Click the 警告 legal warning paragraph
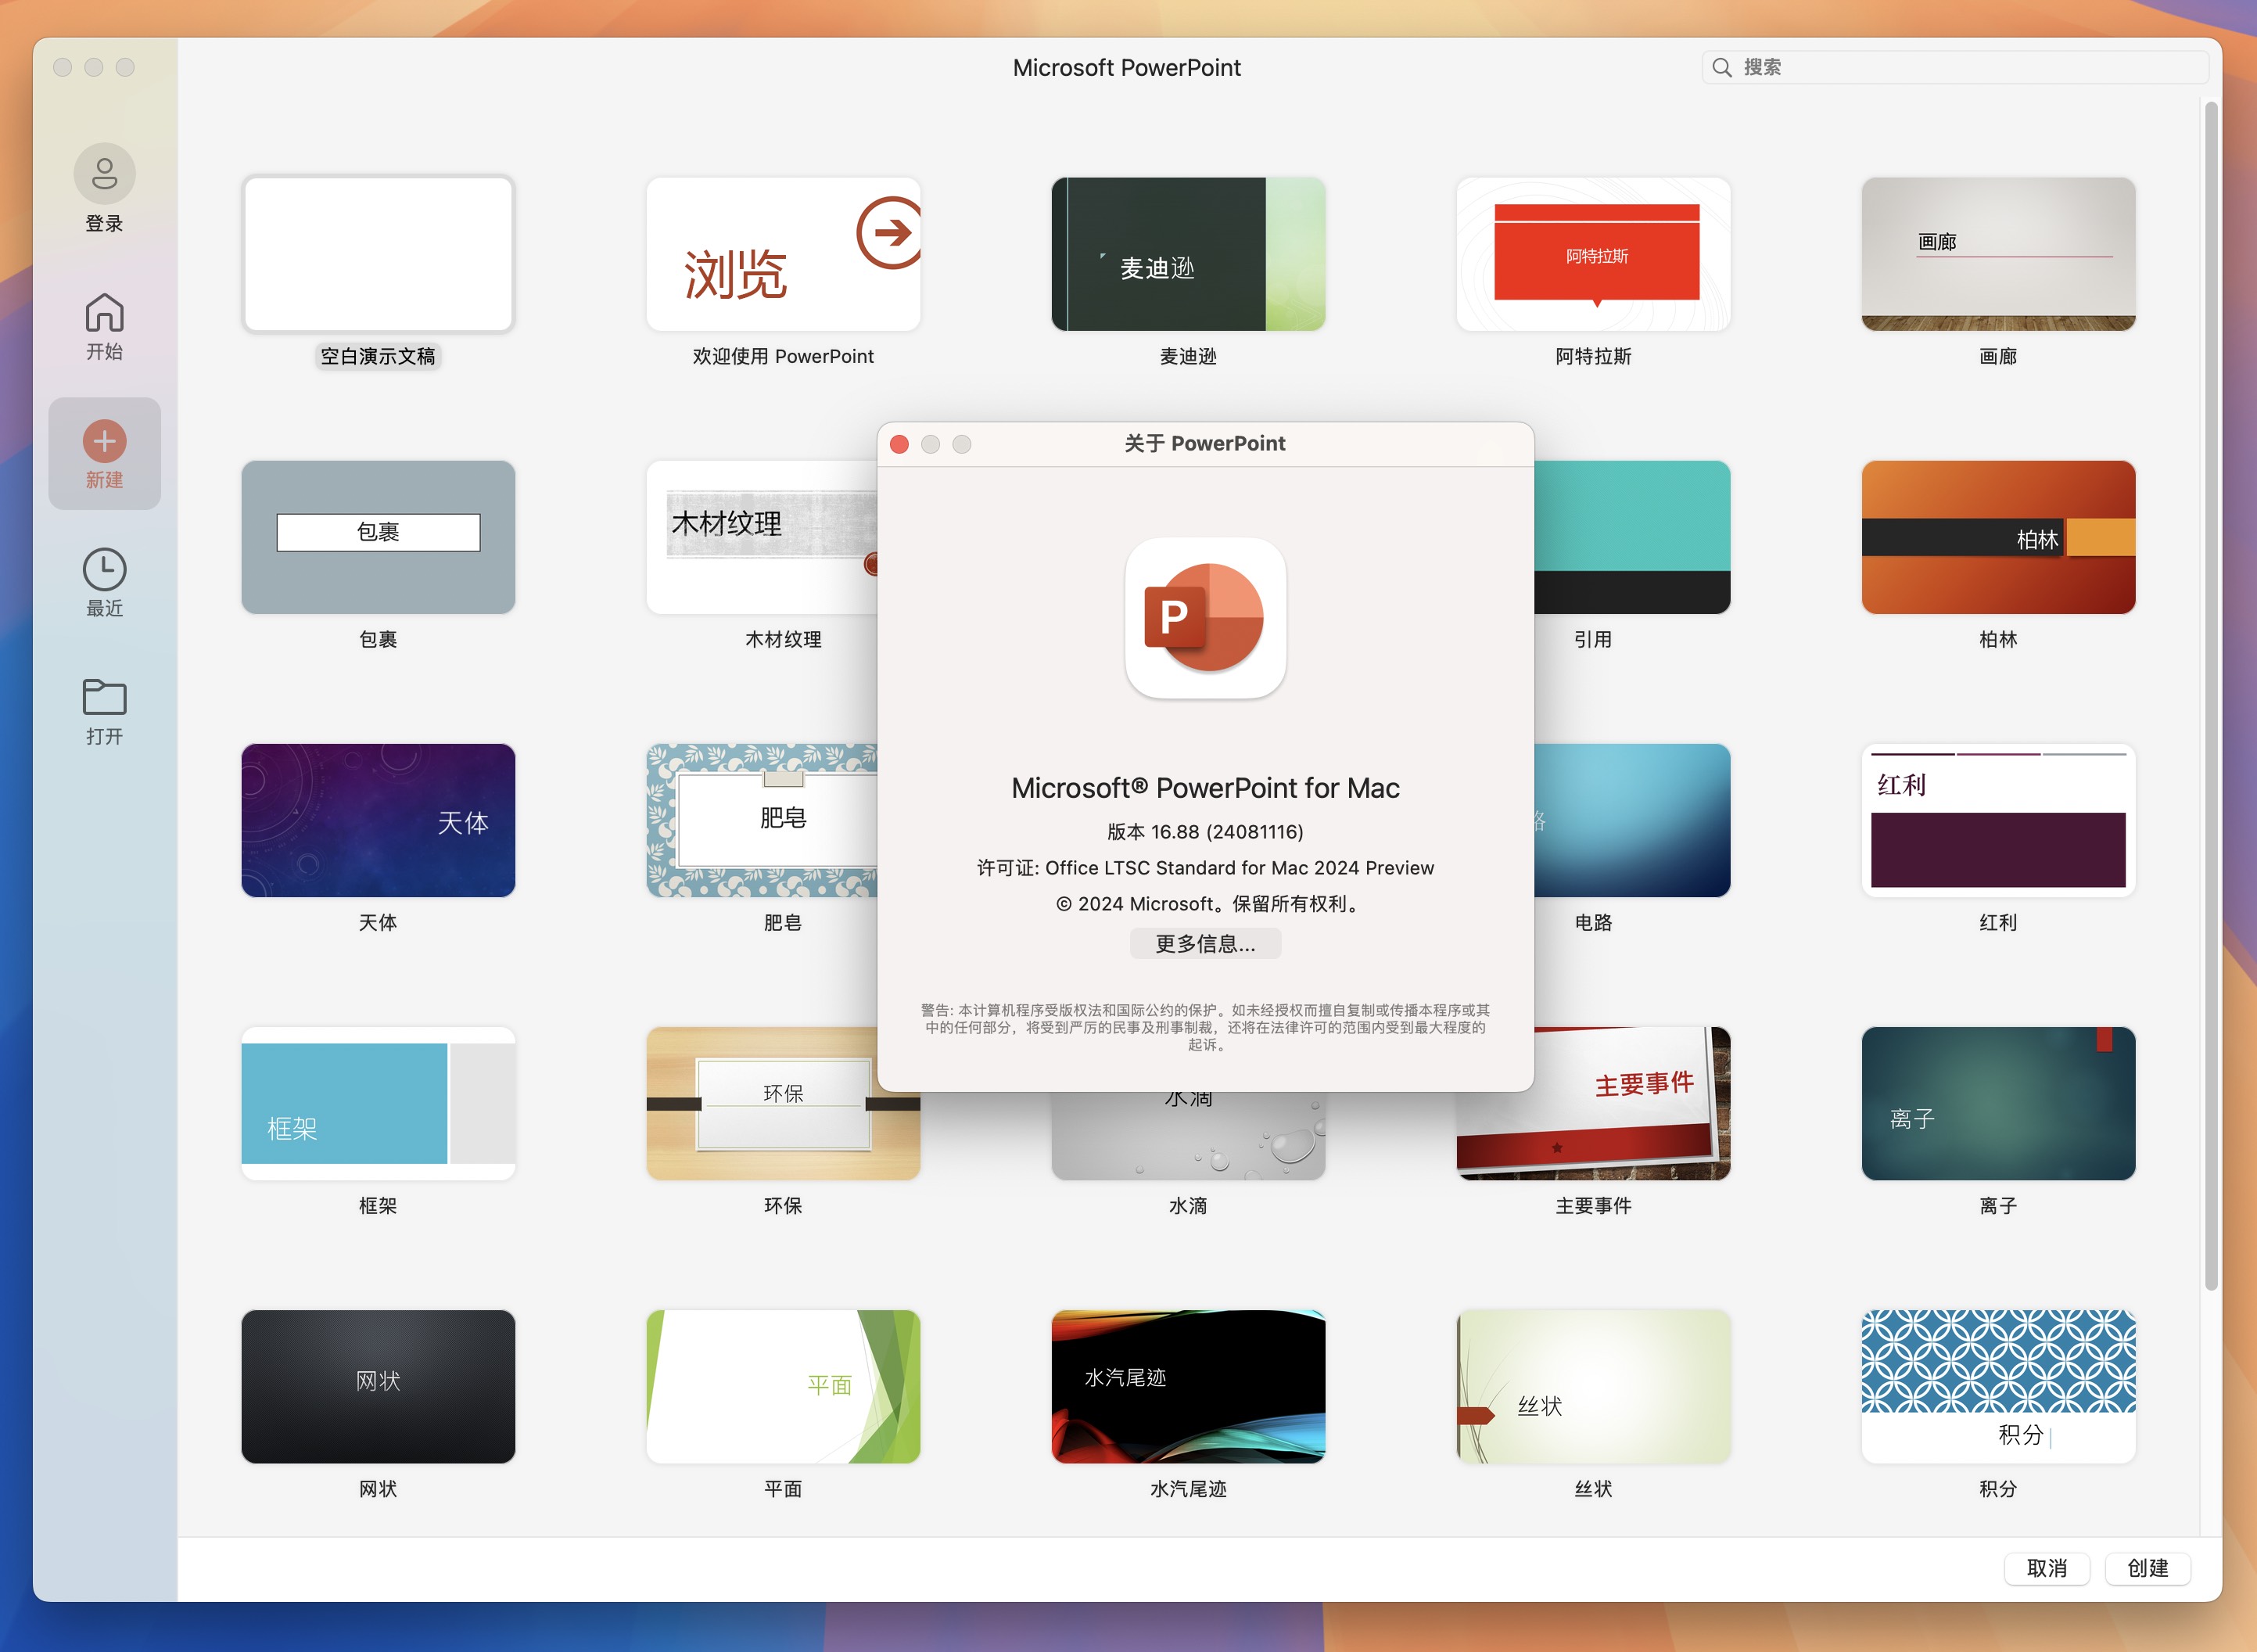The image size is (2257, 1652). click(x=1204, y=1027)
